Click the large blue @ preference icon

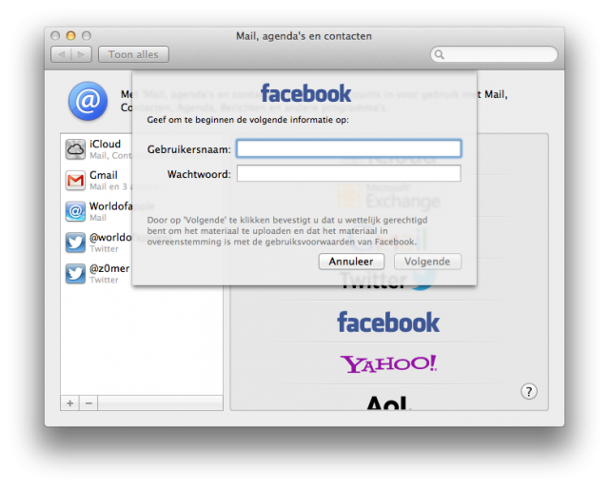click(x=87, y=101)
